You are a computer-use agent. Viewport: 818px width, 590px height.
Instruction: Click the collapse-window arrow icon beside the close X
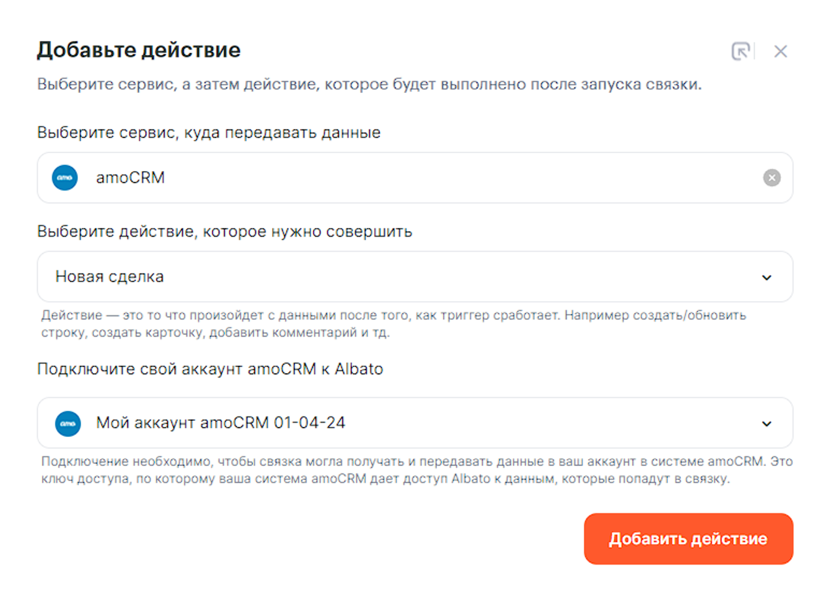(x=741, y=51)
